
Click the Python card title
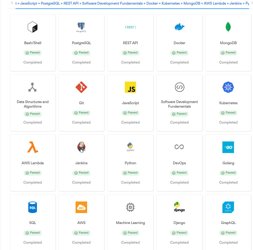coord(130,163)
